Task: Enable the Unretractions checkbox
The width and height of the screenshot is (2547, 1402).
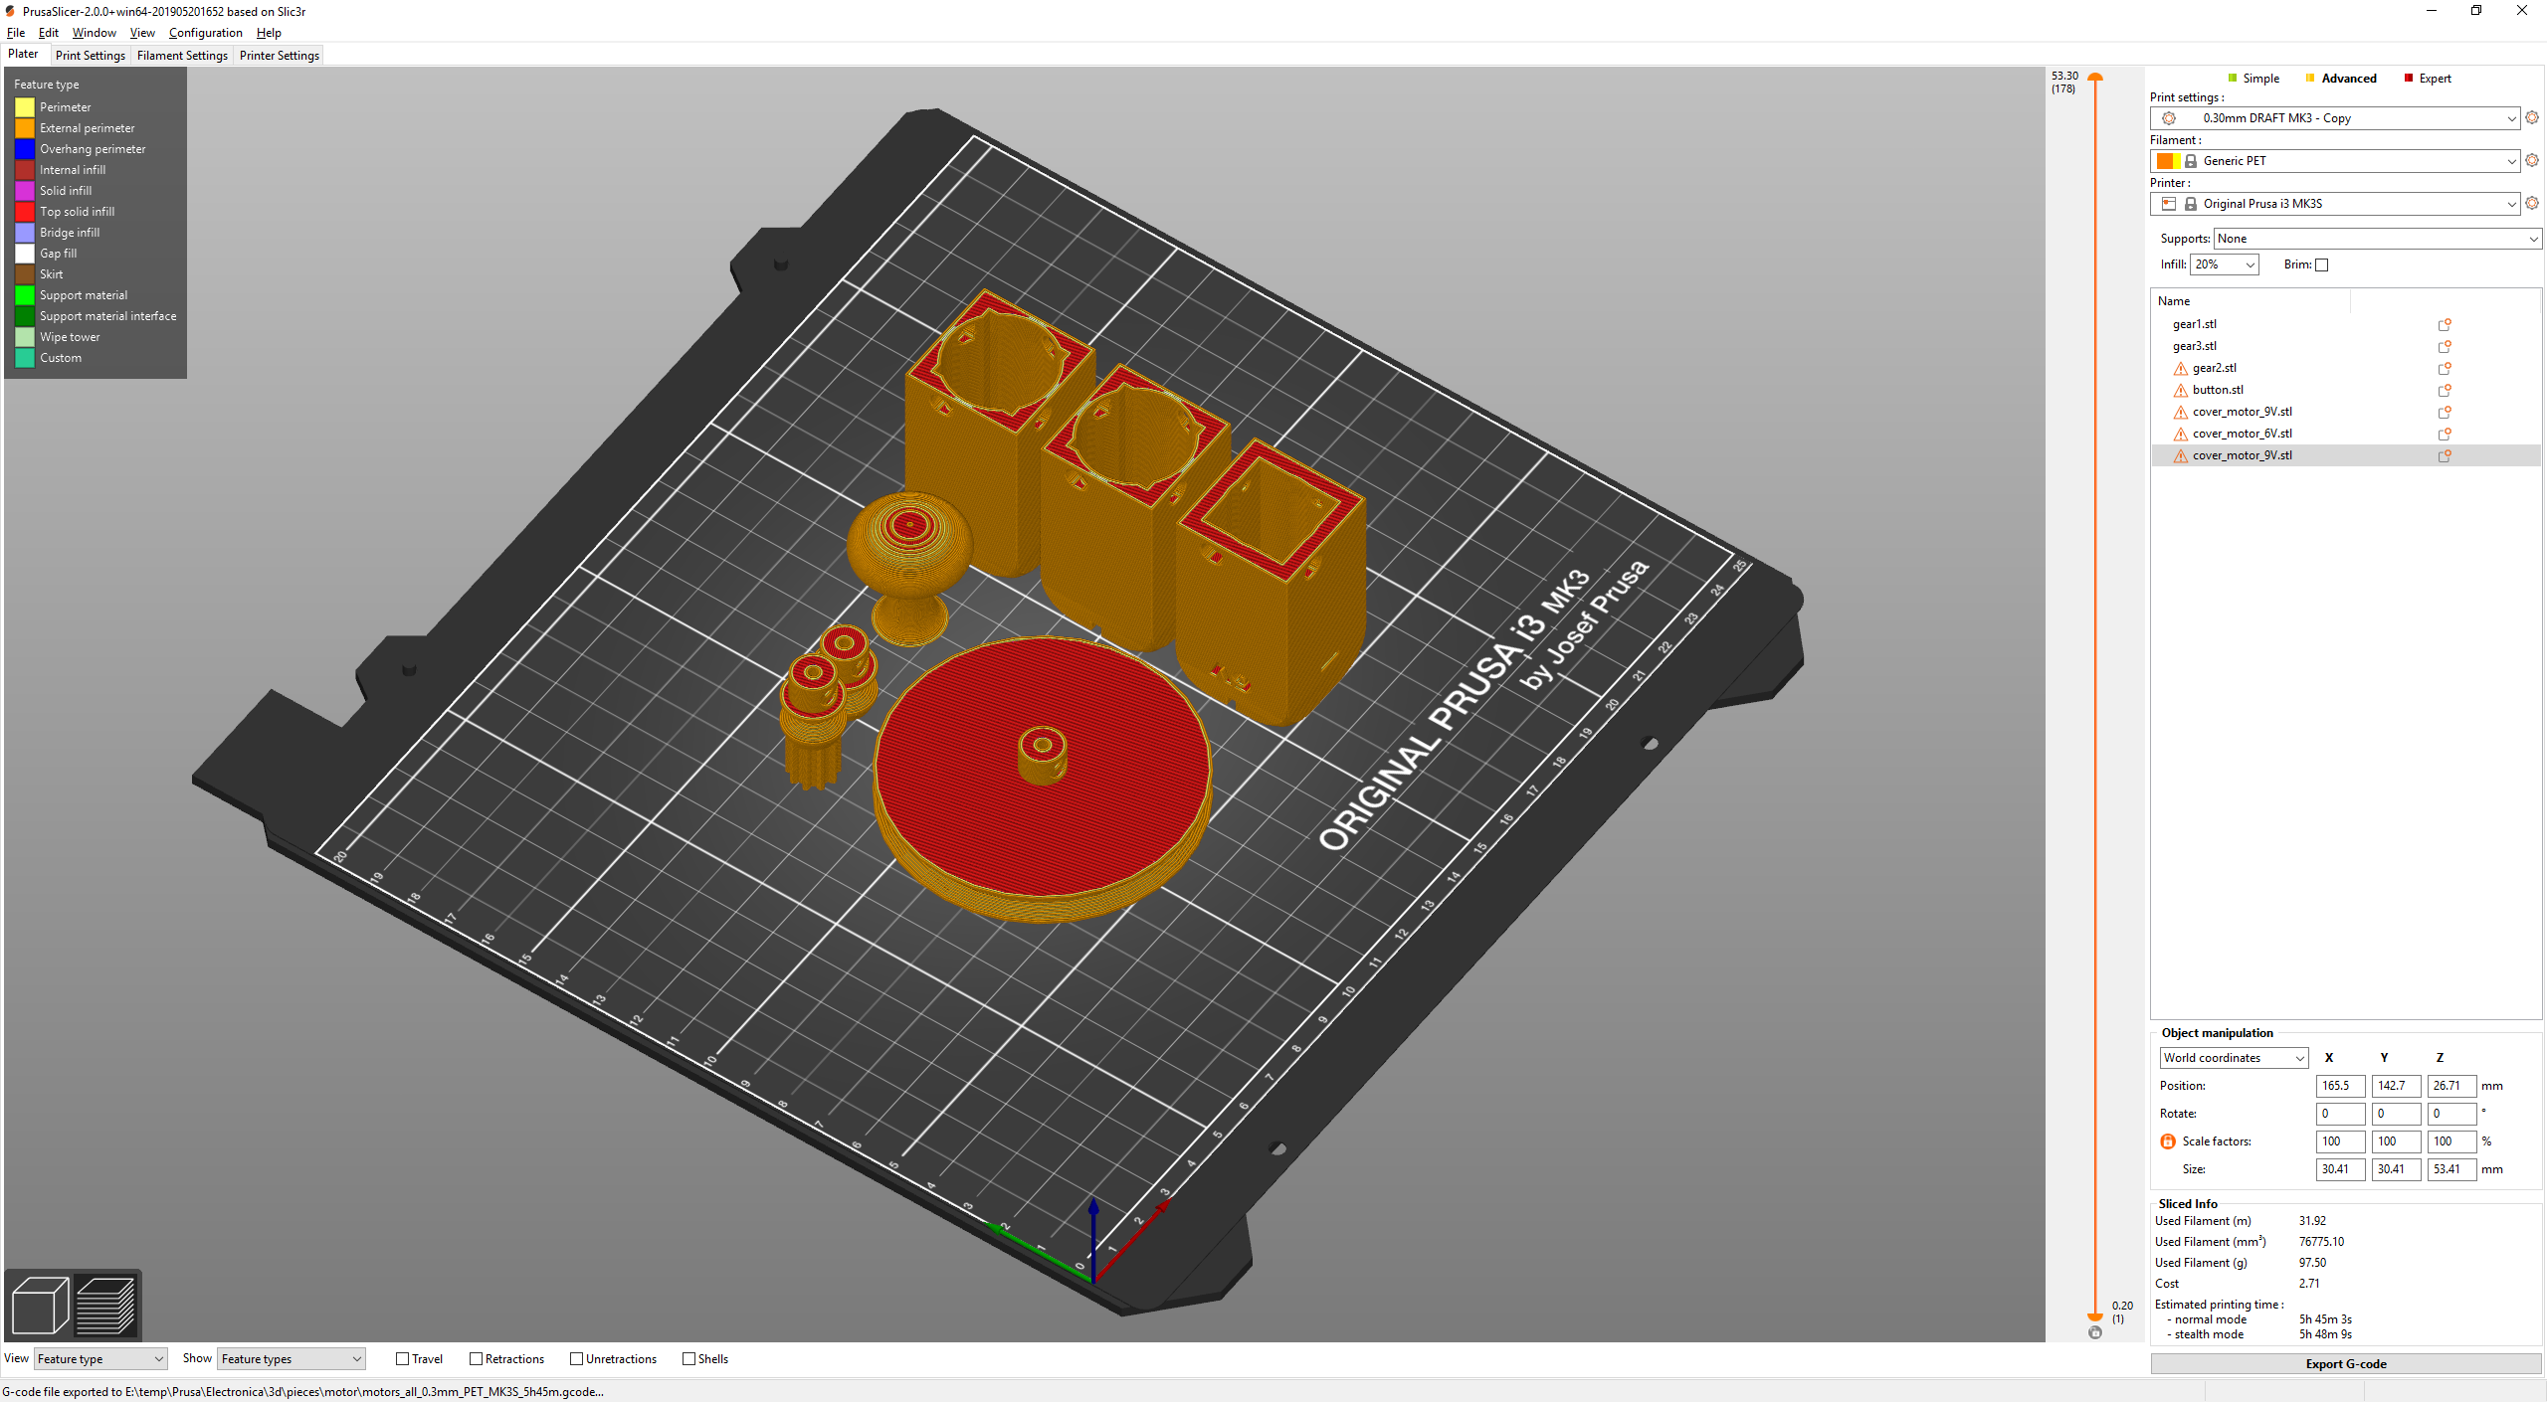Action: 576,1359
